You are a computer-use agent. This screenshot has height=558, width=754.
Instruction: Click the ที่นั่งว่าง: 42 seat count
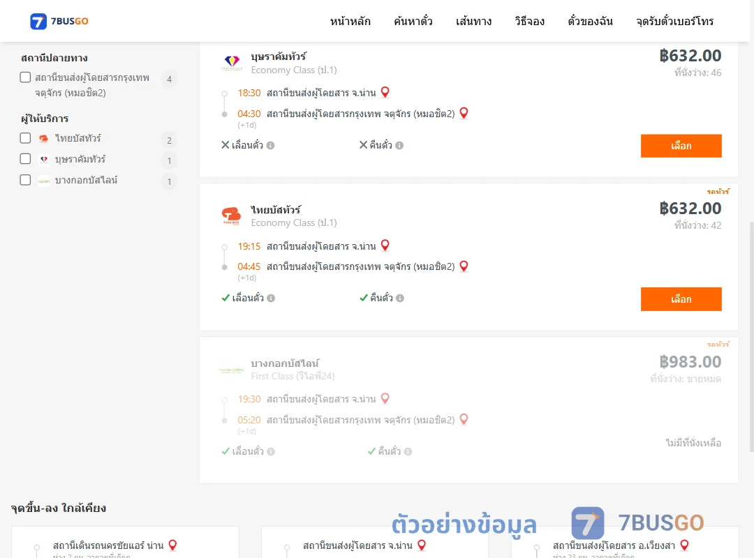click(x=697, y=225)
